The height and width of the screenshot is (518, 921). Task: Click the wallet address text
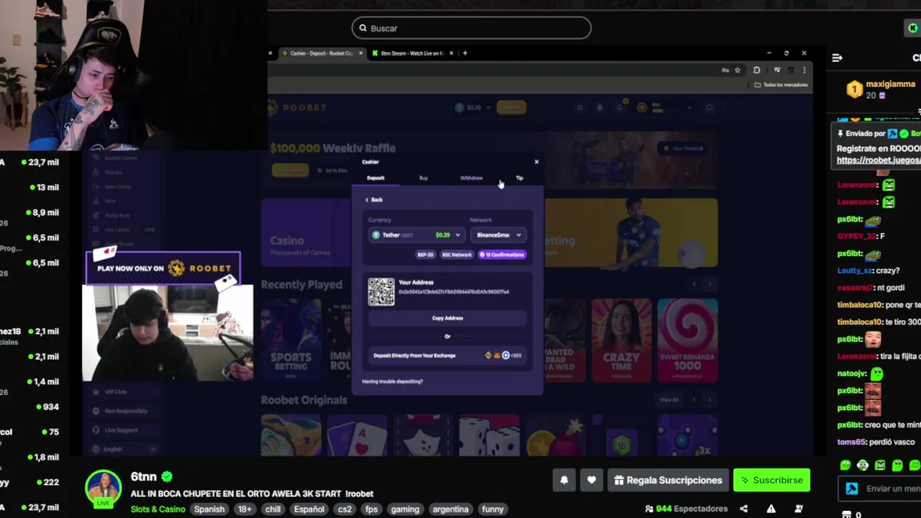click(x=453, y=292)
